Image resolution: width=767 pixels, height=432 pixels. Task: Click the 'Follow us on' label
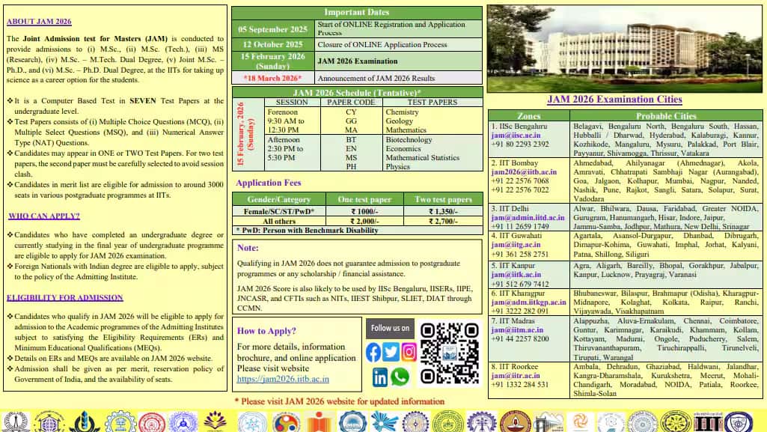(x=390, y=328)
